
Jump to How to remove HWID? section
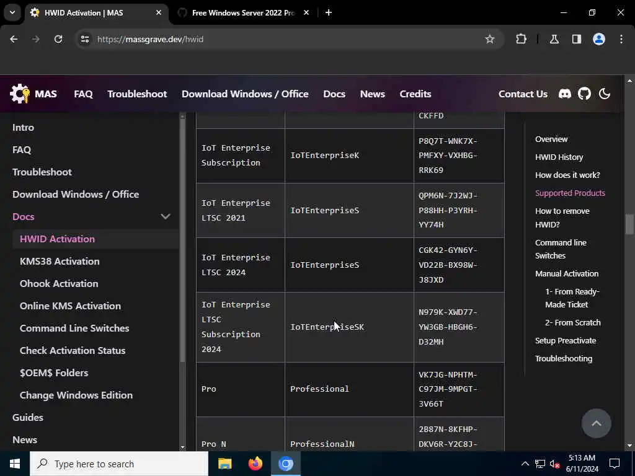click(562, 218)
